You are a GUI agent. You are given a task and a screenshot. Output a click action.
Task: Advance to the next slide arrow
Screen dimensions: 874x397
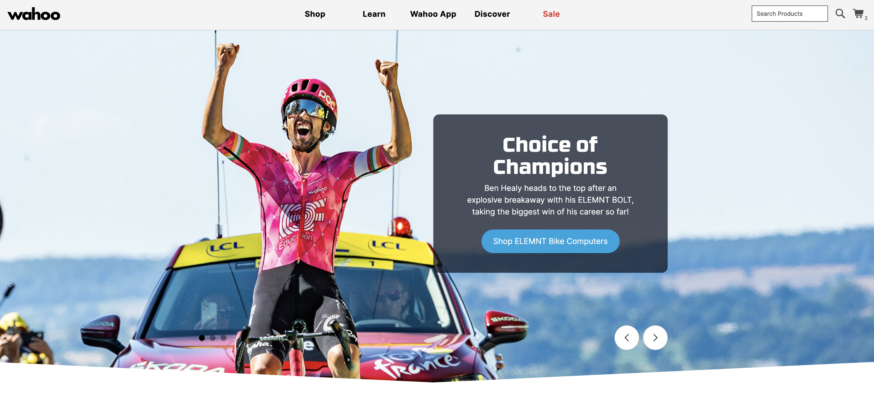(x=655, y=338)
